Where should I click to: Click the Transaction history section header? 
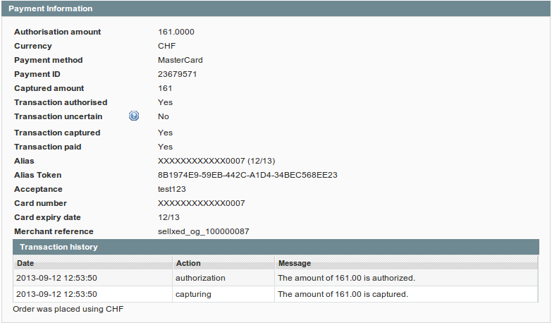(59, 247)
